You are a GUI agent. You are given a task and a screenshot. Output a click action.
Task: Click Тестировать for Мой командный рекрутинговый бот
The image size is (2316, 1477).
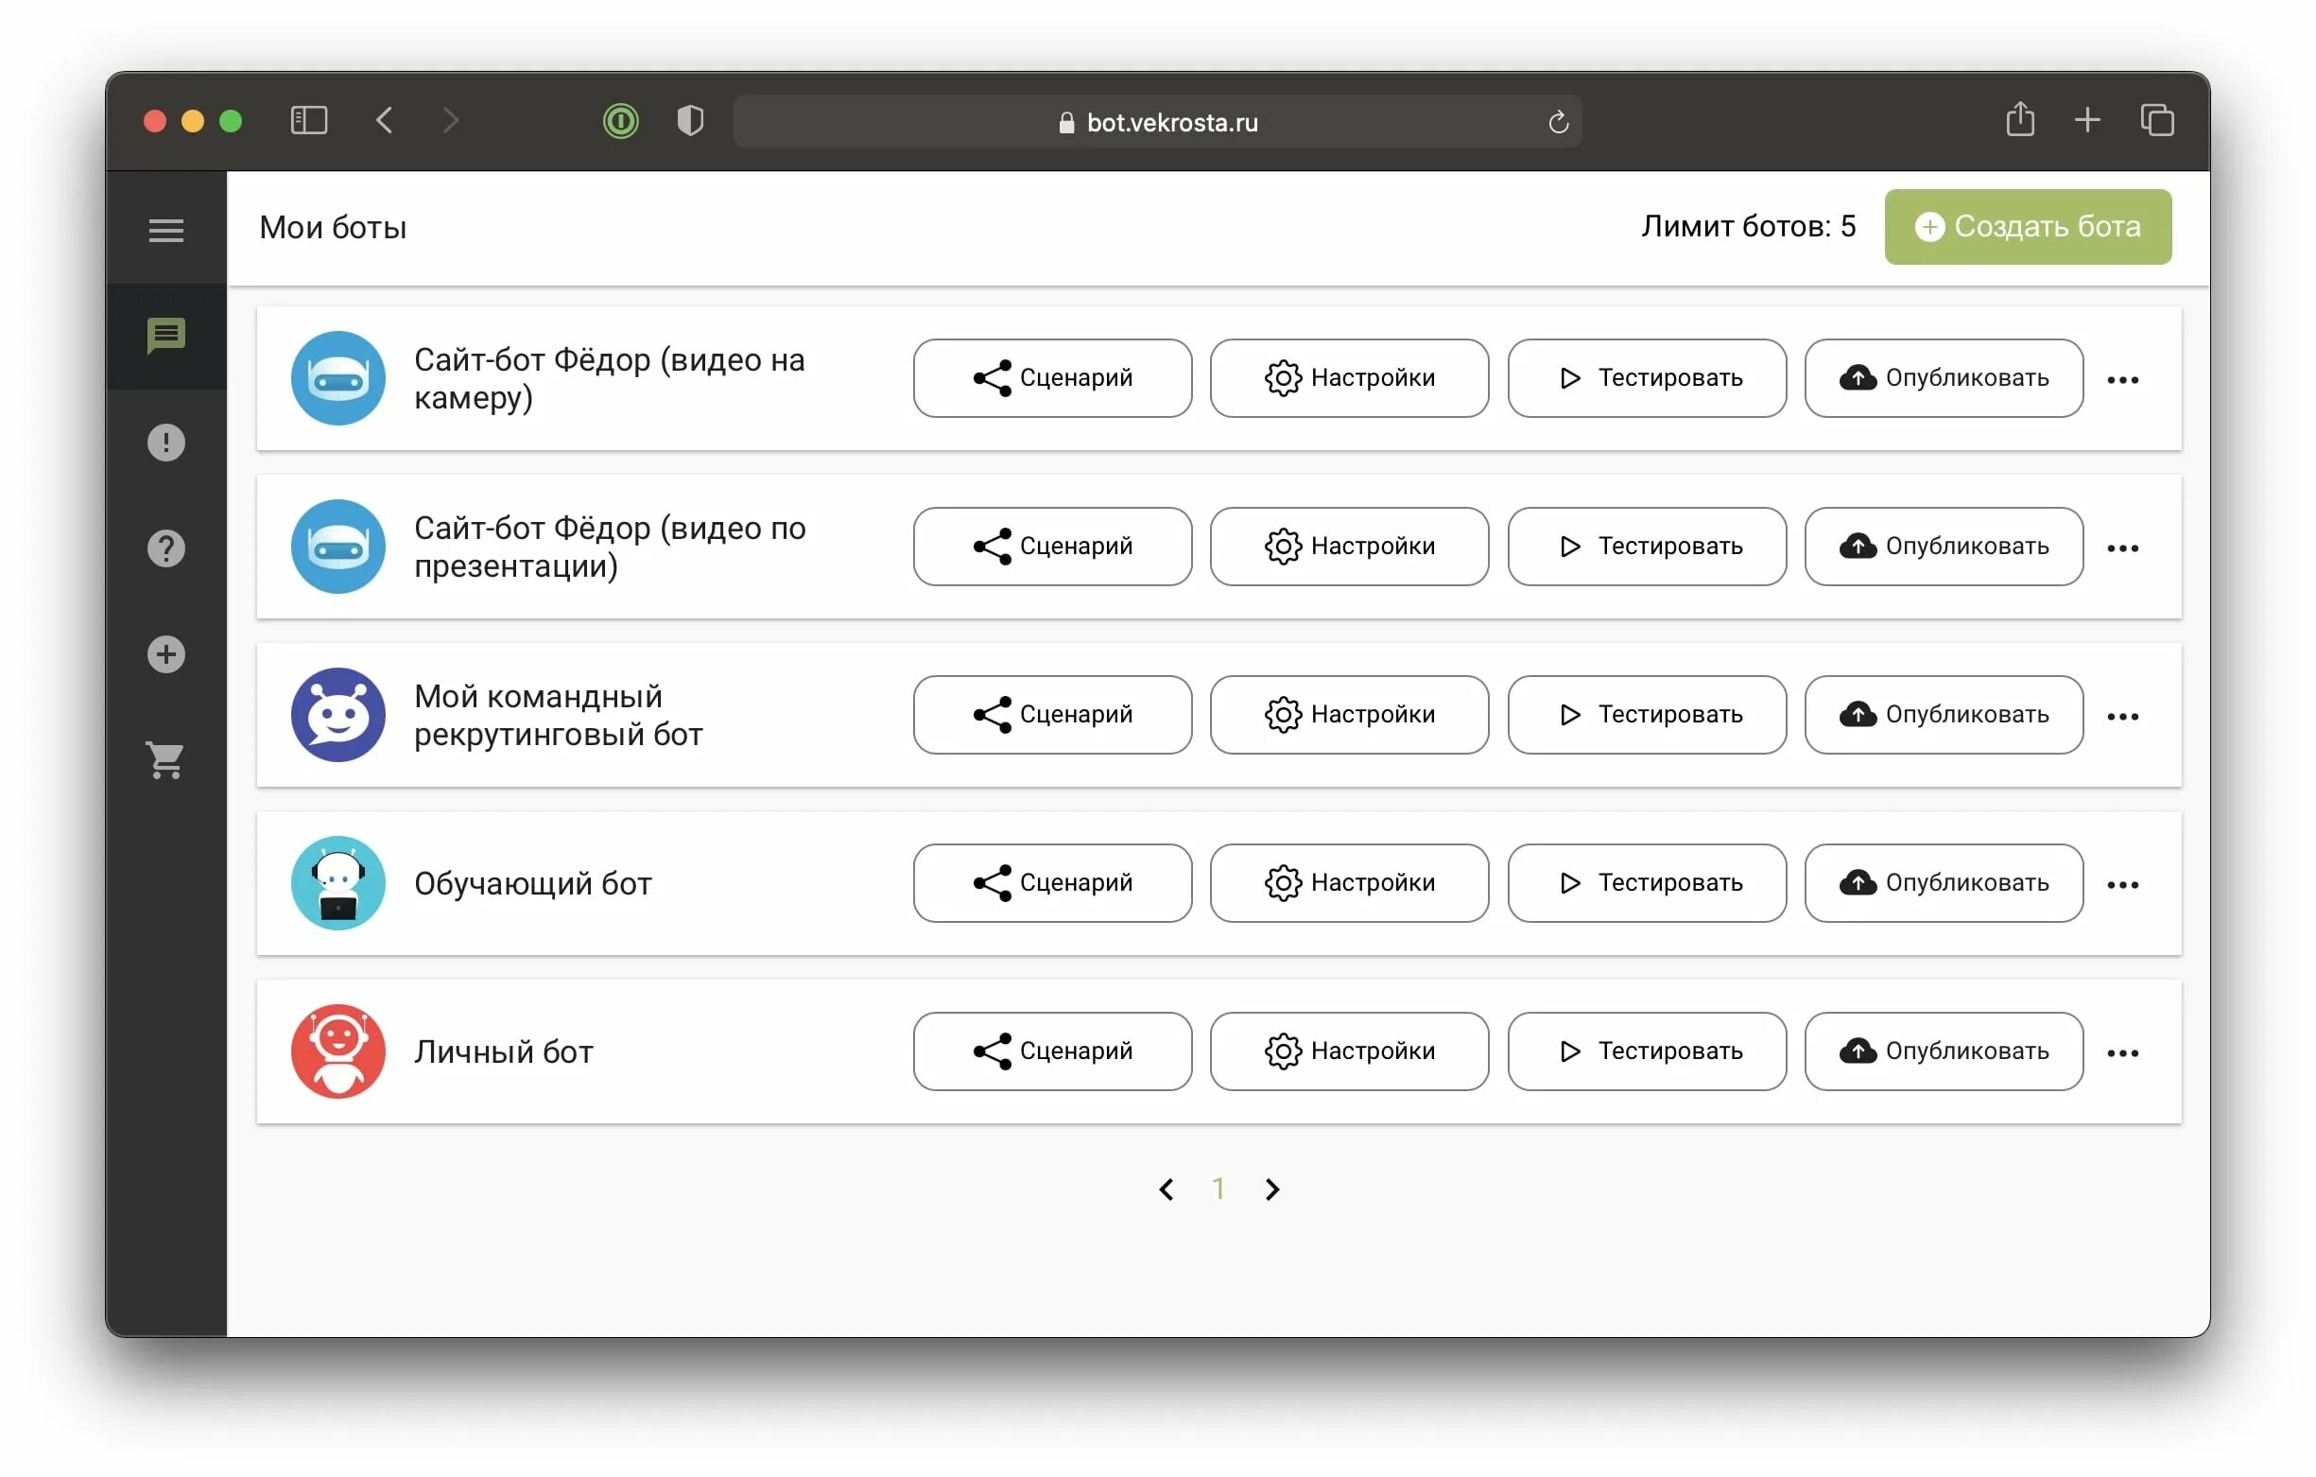[x=1647, y=715]
